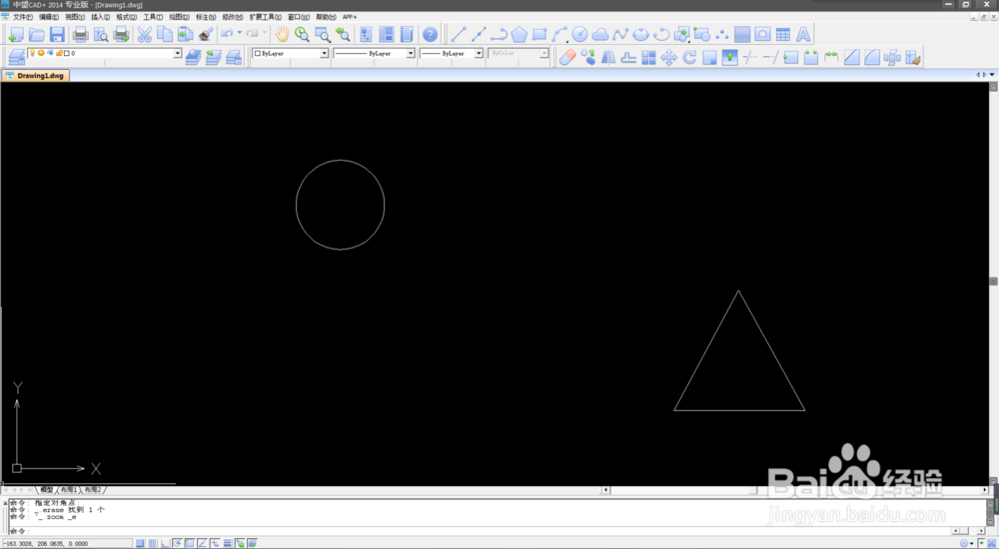Open the Layer Properties Manager icon
Viewport: 999px width, 549px height.
[x=17, y=58]
